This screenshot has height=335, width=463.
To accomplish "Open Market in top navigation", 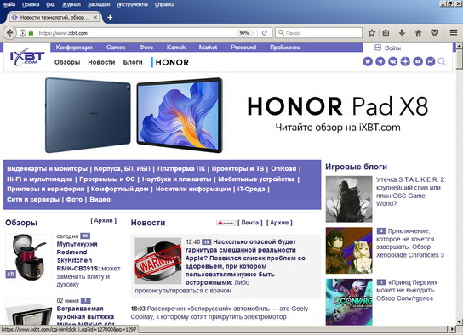I will 208,48.
